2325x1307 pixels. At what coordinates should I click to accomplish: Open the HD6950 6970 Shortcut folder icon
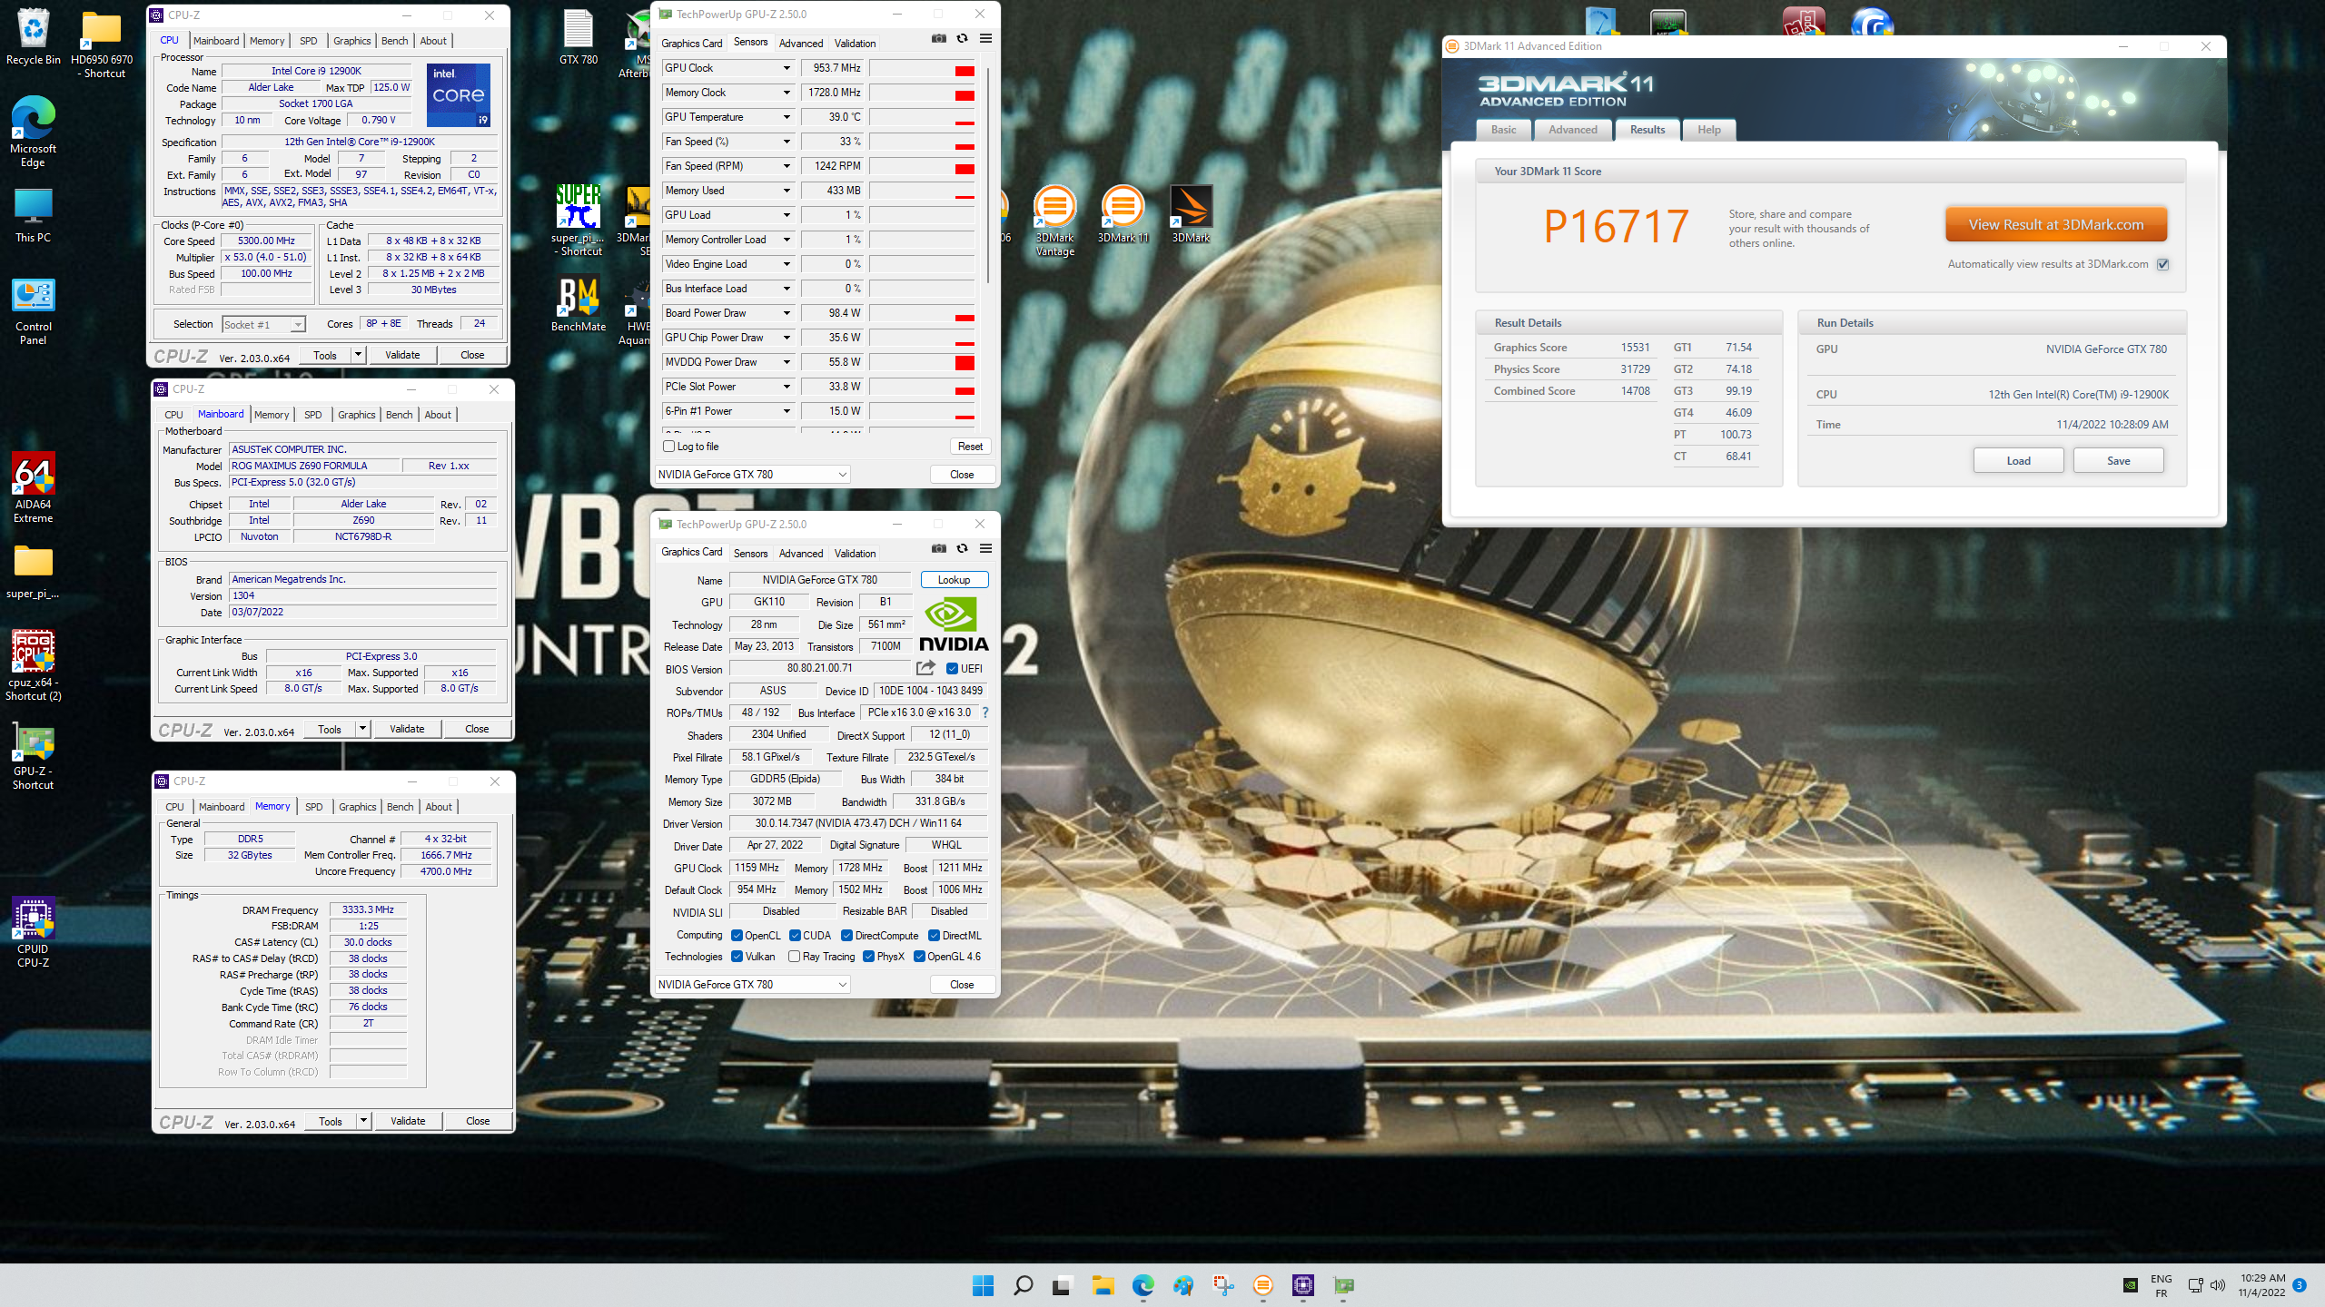point(102,44)
